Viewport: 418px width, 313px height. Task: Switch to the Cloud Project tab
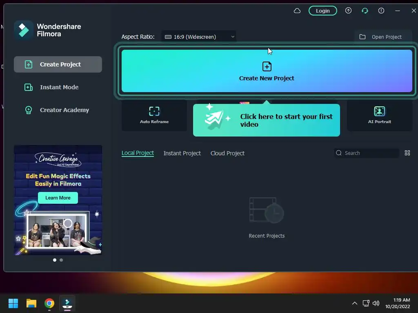click(x=227, y=153)
